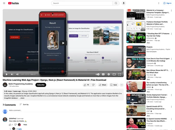Open Website for a Company video thumbnail
This screenshot has height=130, width=175.
pos(136,14)
